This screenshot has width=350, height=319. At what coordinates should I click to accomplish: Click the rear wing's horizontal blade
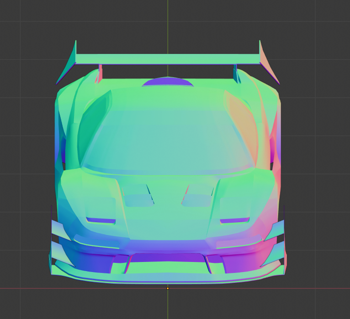[168, 59]
